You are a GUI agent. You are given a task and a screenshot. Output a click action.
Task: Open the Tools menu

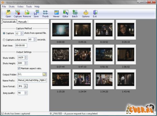29,7
